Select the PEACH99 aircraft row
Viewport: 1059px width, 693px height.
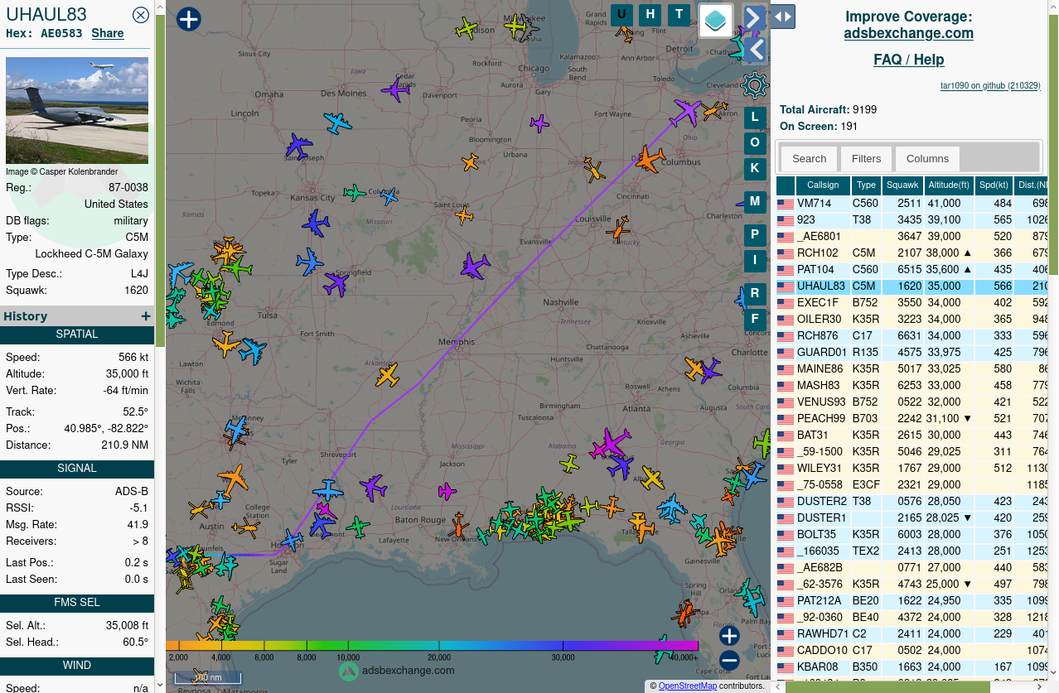(912, 419)
